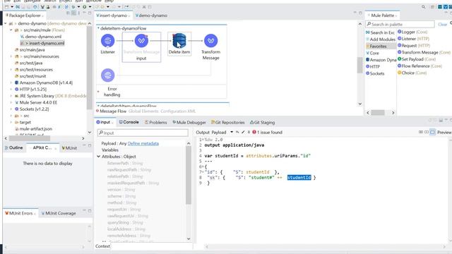This screenshot has height=254, width=452.
Task: Click Clear next to palette search
Action: click(442, 25)
